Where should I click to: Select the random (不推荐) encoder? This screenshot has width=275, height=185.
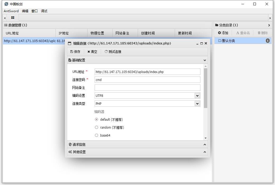point(97,127)
